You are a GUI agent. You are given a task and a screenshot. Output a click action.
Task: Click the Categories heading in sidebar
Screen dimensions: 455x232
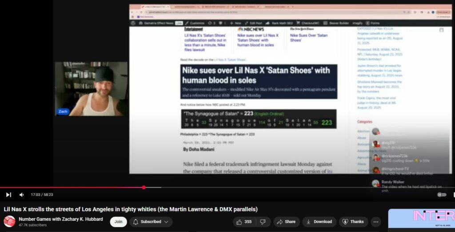365,122
